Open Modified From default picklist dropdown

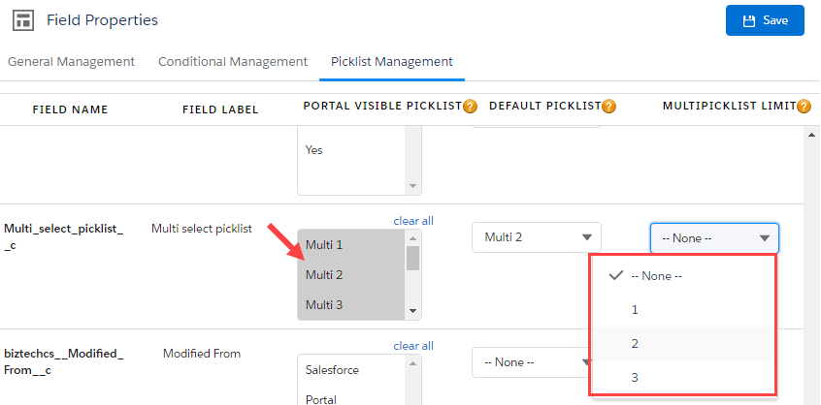coord(530,362)
